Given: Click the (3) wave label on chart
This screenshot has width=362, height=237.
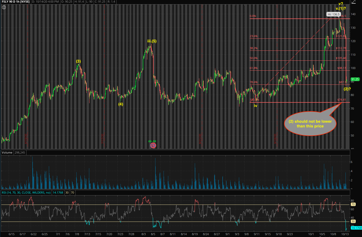Looking at the screenshot, I should (x=78, y=61).
